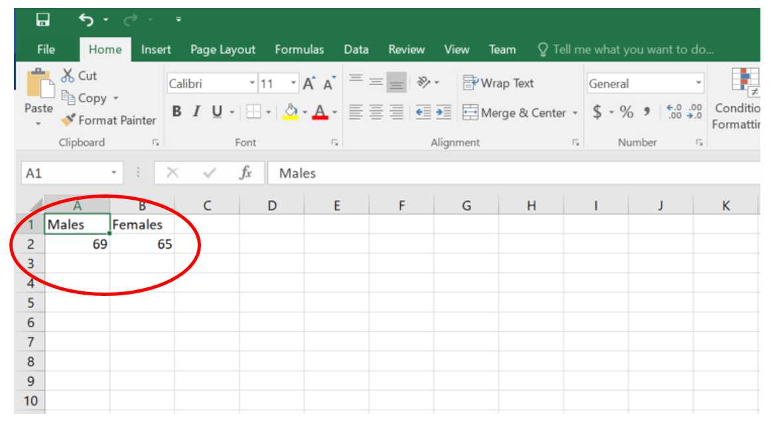Click the Merge & Center button
Screen dimensions: 773x432
514,113
